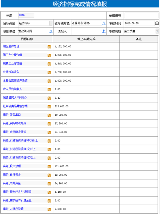Open detail icon for 社会消费品零售总额 row
160x214 pixels.
(x=49, y=107)
